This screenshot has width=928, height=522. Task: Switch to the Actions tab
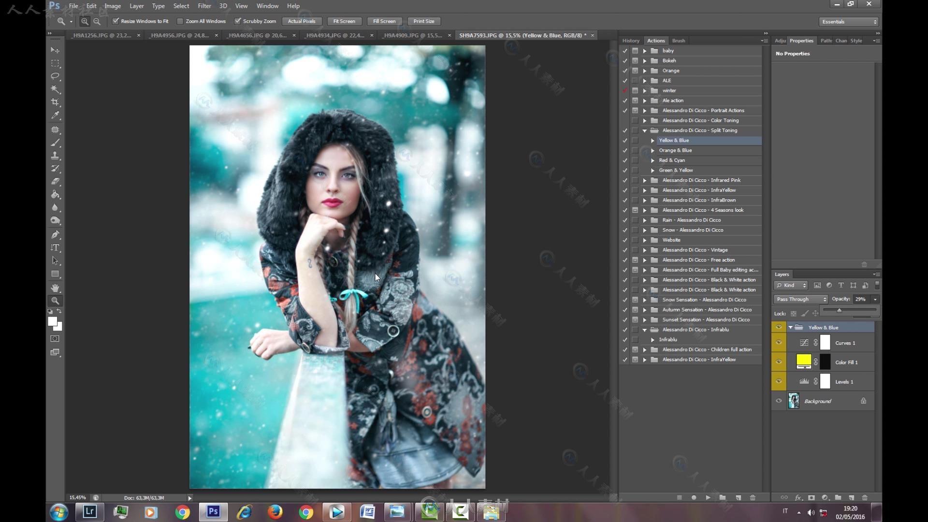point(655,40)
